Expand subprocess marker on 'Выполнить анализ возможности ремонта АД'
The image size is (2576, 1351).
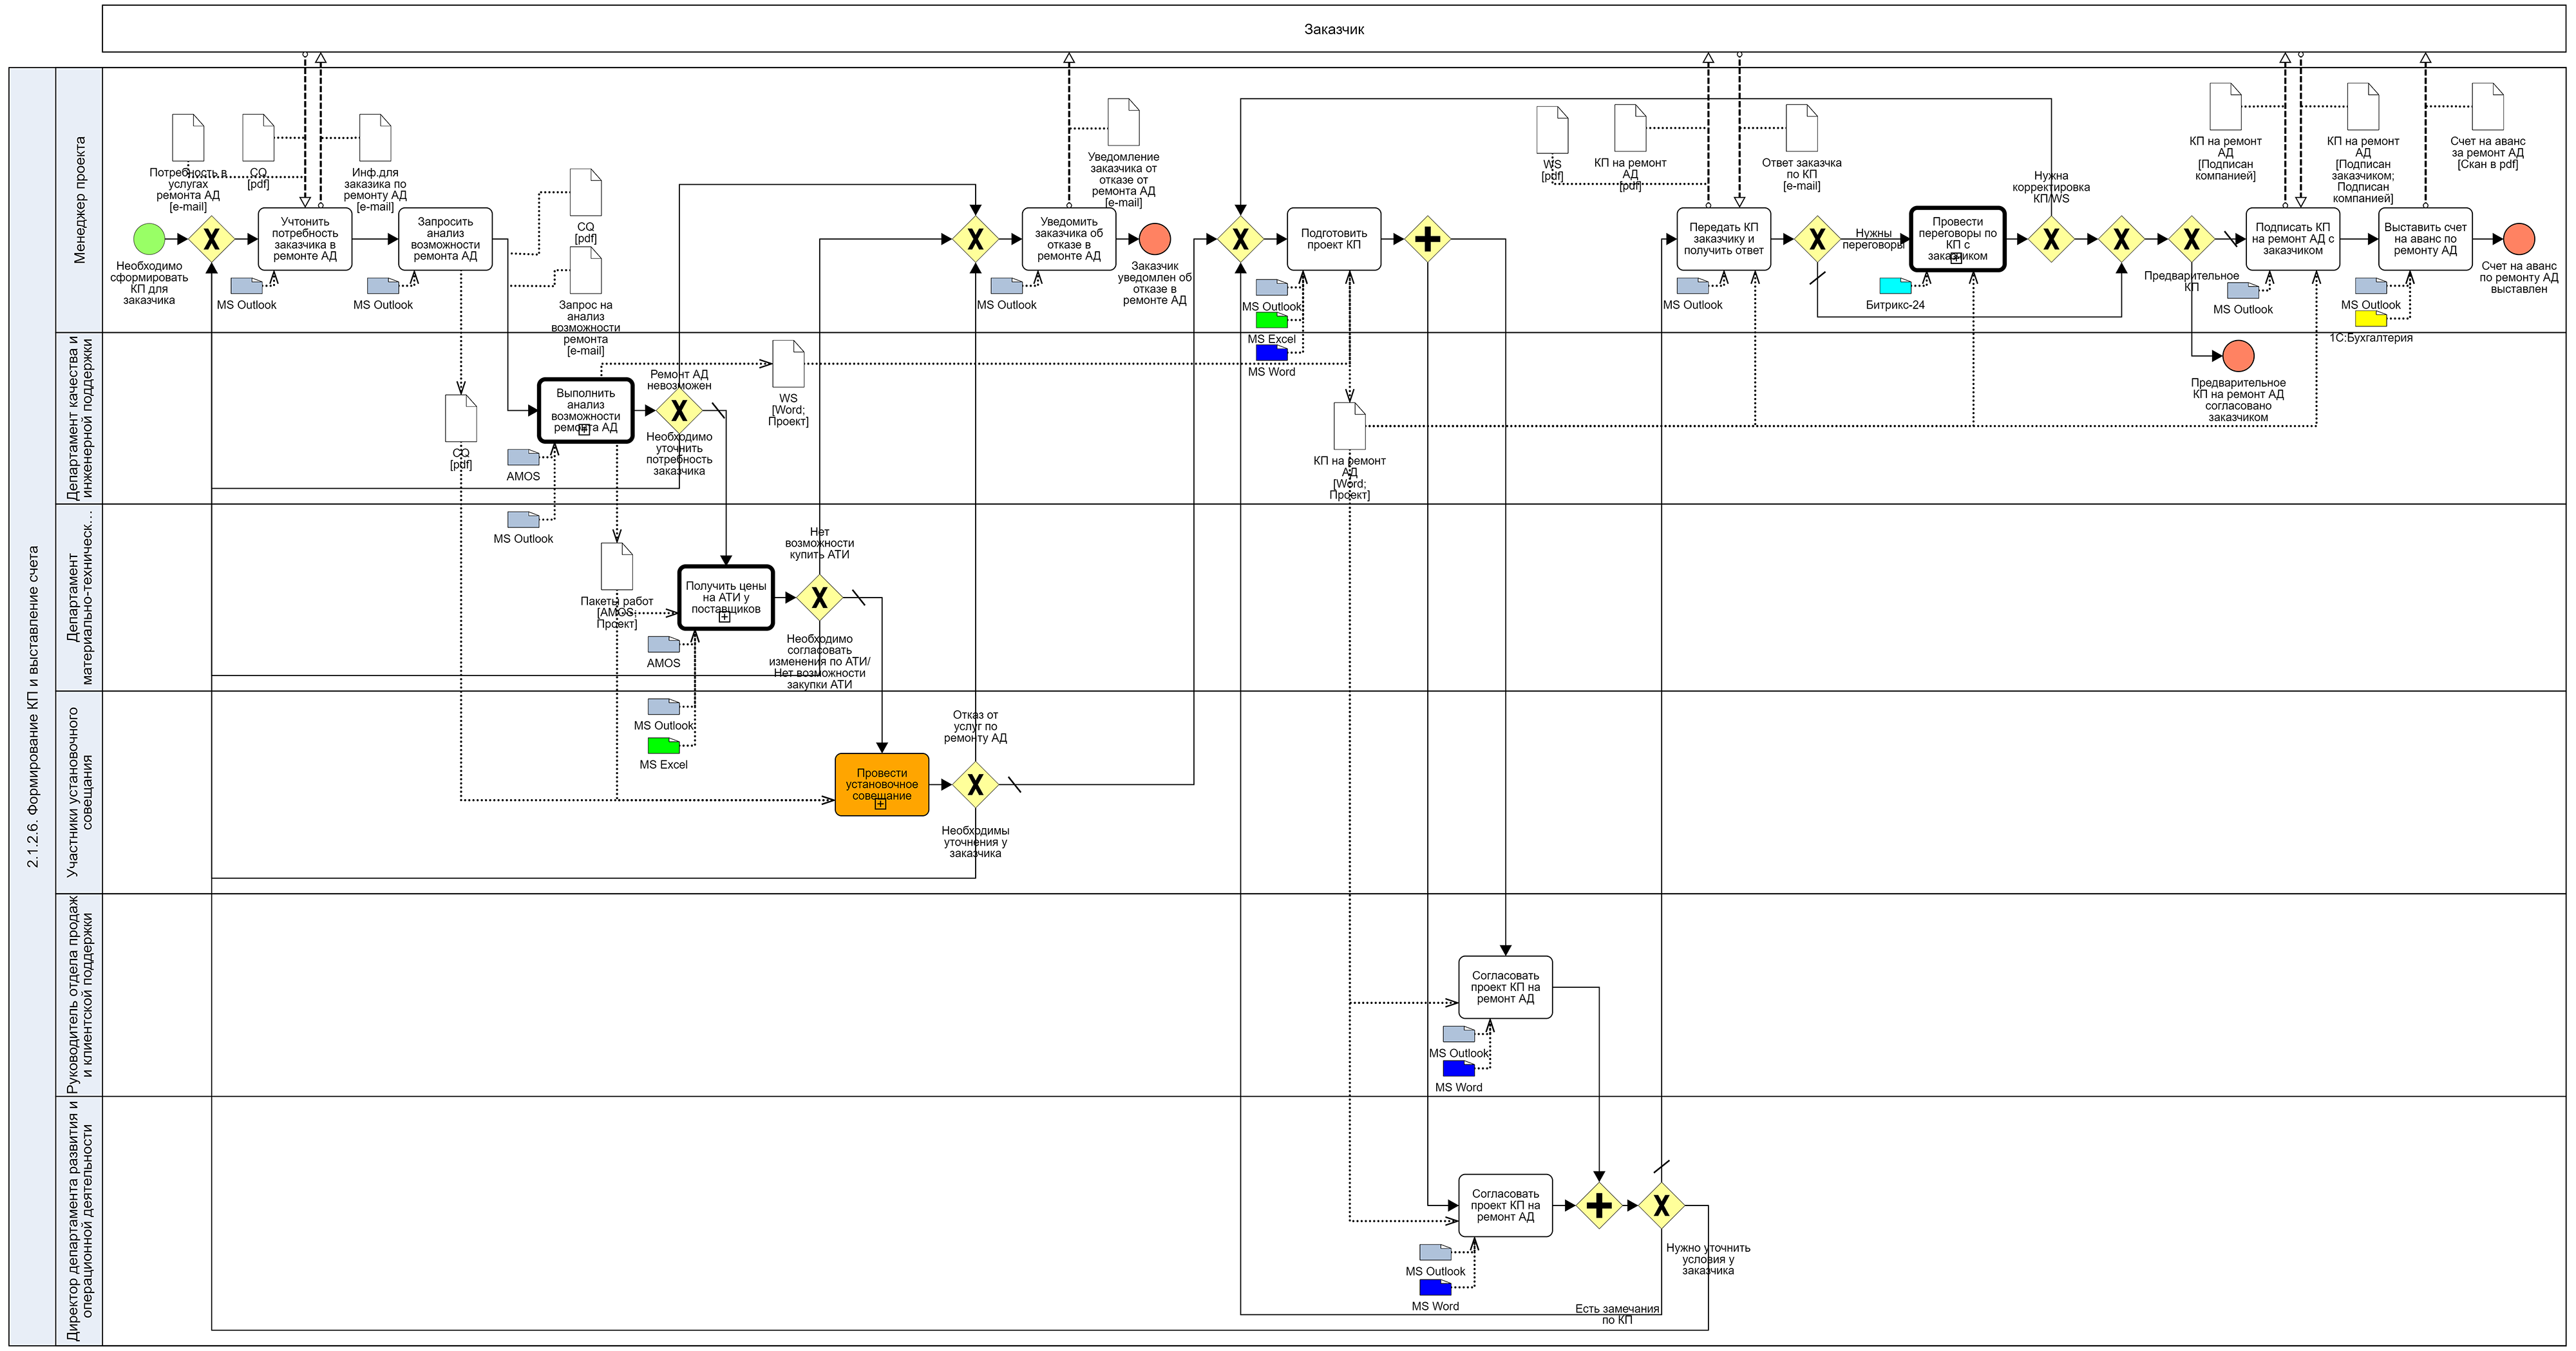tap(585, 430)
